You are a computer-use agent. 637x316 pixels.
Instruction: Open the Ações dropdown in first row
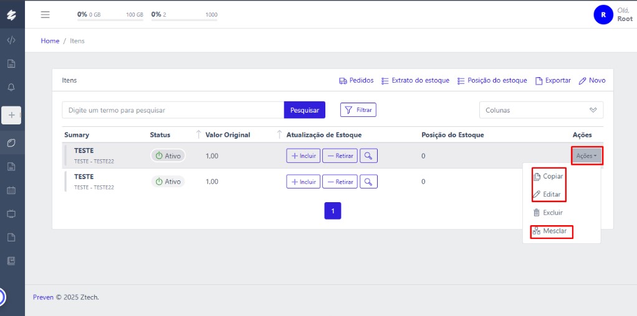pos(587,156)
